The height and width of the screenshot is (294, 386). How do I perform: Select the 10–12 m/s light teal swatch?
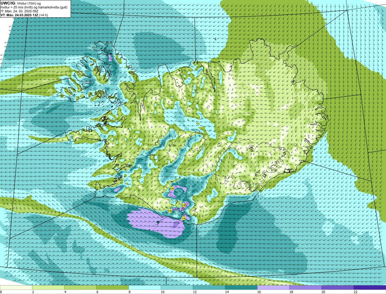(177, 287)
